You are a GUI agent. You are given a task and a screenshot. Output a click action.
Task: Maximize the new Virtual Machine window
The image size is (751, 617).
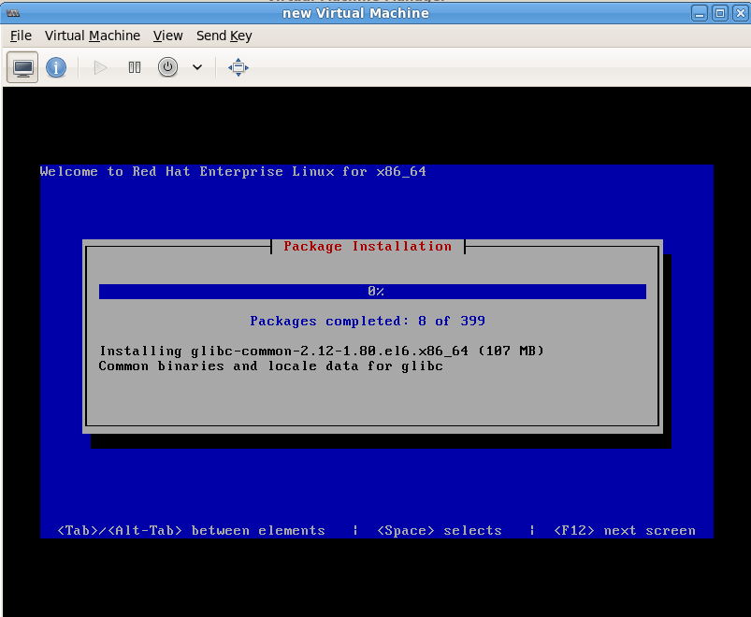(720, 13)
